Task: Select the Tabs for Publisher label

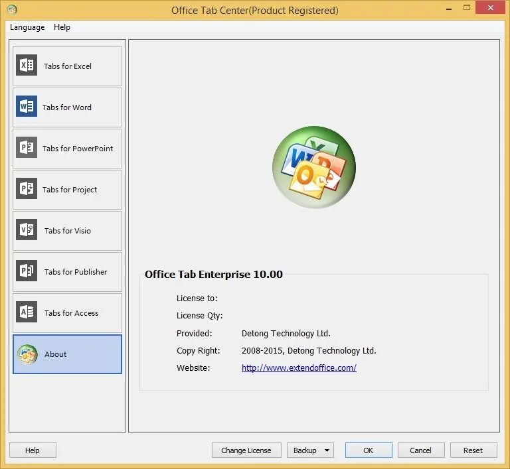Action: [x=76, y=272]
